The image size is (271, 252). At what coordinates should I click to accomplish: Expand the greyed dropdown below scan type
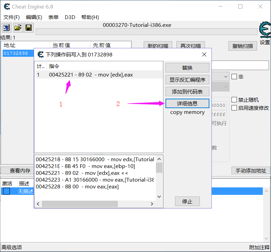pos(225,87)
